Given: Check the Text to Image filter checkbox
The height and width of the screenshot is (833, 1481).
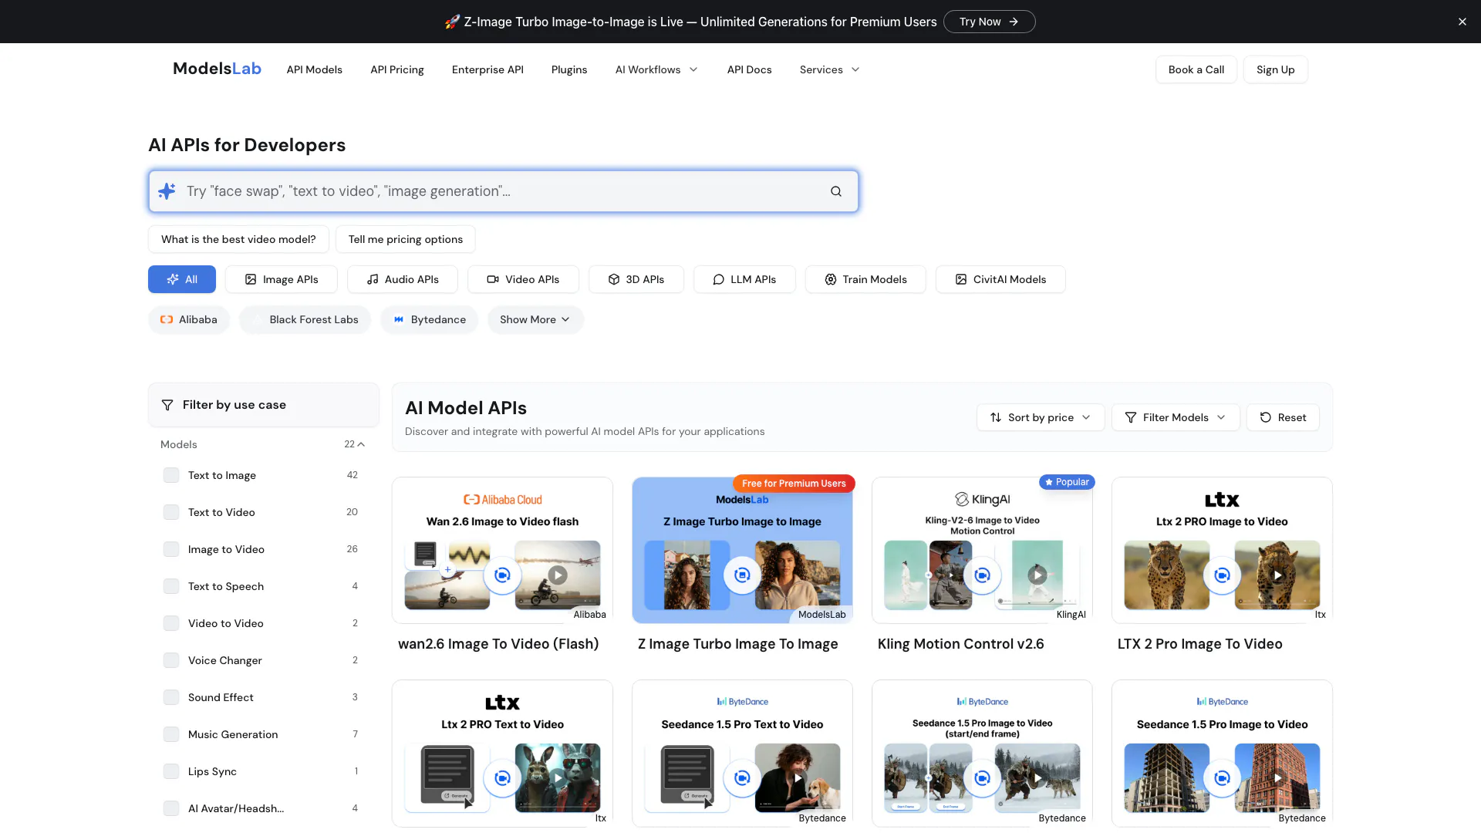Looking at the screenshot, I should point(171,475).
